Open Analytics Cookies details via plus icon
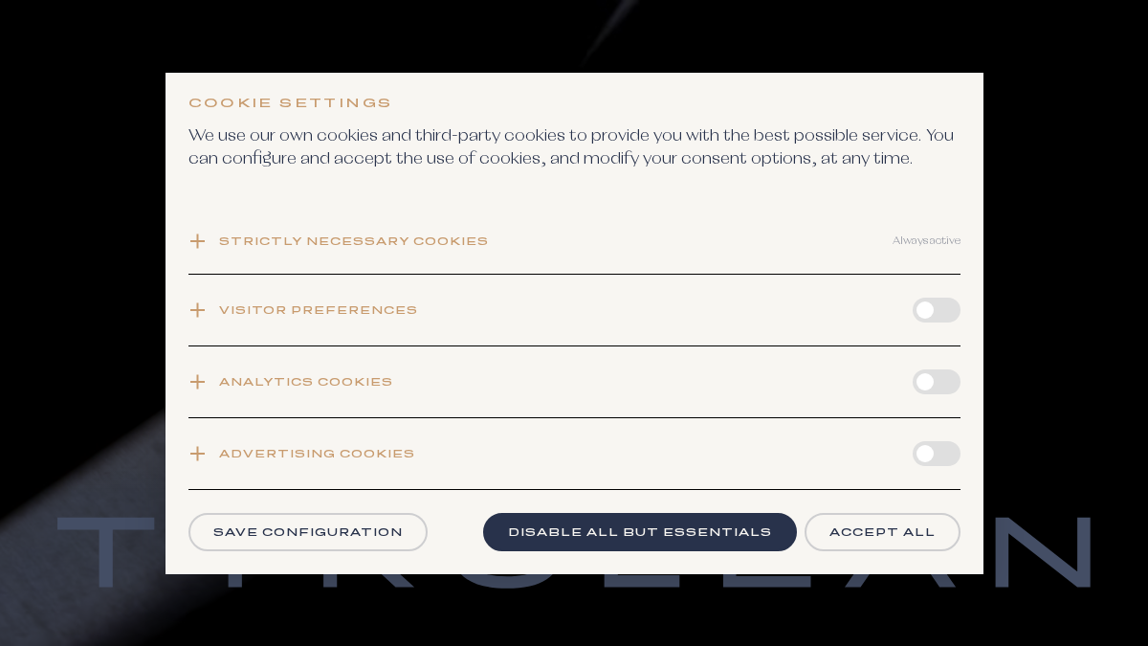This screenshot has height=646, width=1148. click(x=197, y=382)
